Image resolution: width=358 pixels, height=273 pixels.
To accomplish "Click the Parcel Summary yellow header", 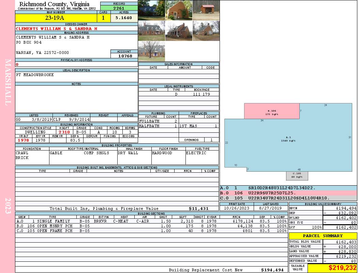I will pyautogui.click(x=323, y=236).
